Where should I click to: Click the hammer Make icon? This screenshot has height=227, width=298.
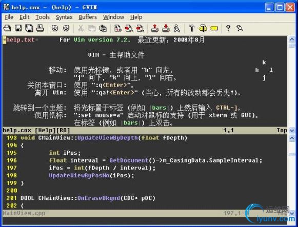click(x=191, y=28)
